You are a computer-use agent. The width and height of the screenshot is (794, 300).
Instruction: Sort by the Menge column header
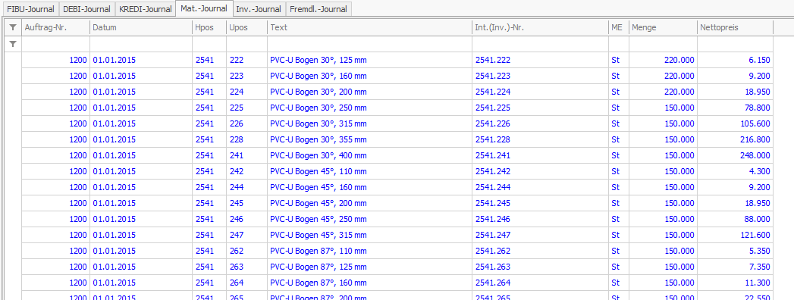(663, 28)
